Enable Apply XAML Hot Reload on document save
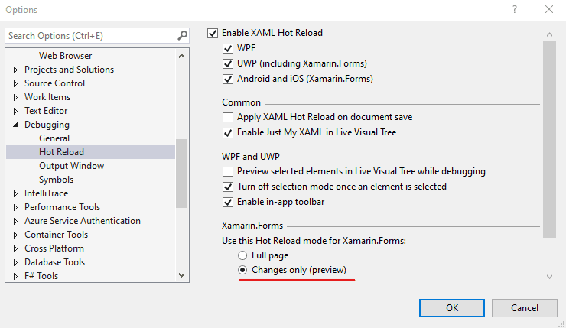 [228, 117]
